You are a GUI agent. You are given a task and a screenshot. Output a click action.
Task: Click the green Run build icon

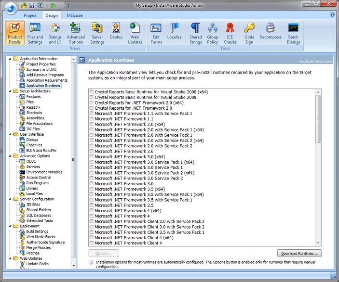(x=53, y=5)
